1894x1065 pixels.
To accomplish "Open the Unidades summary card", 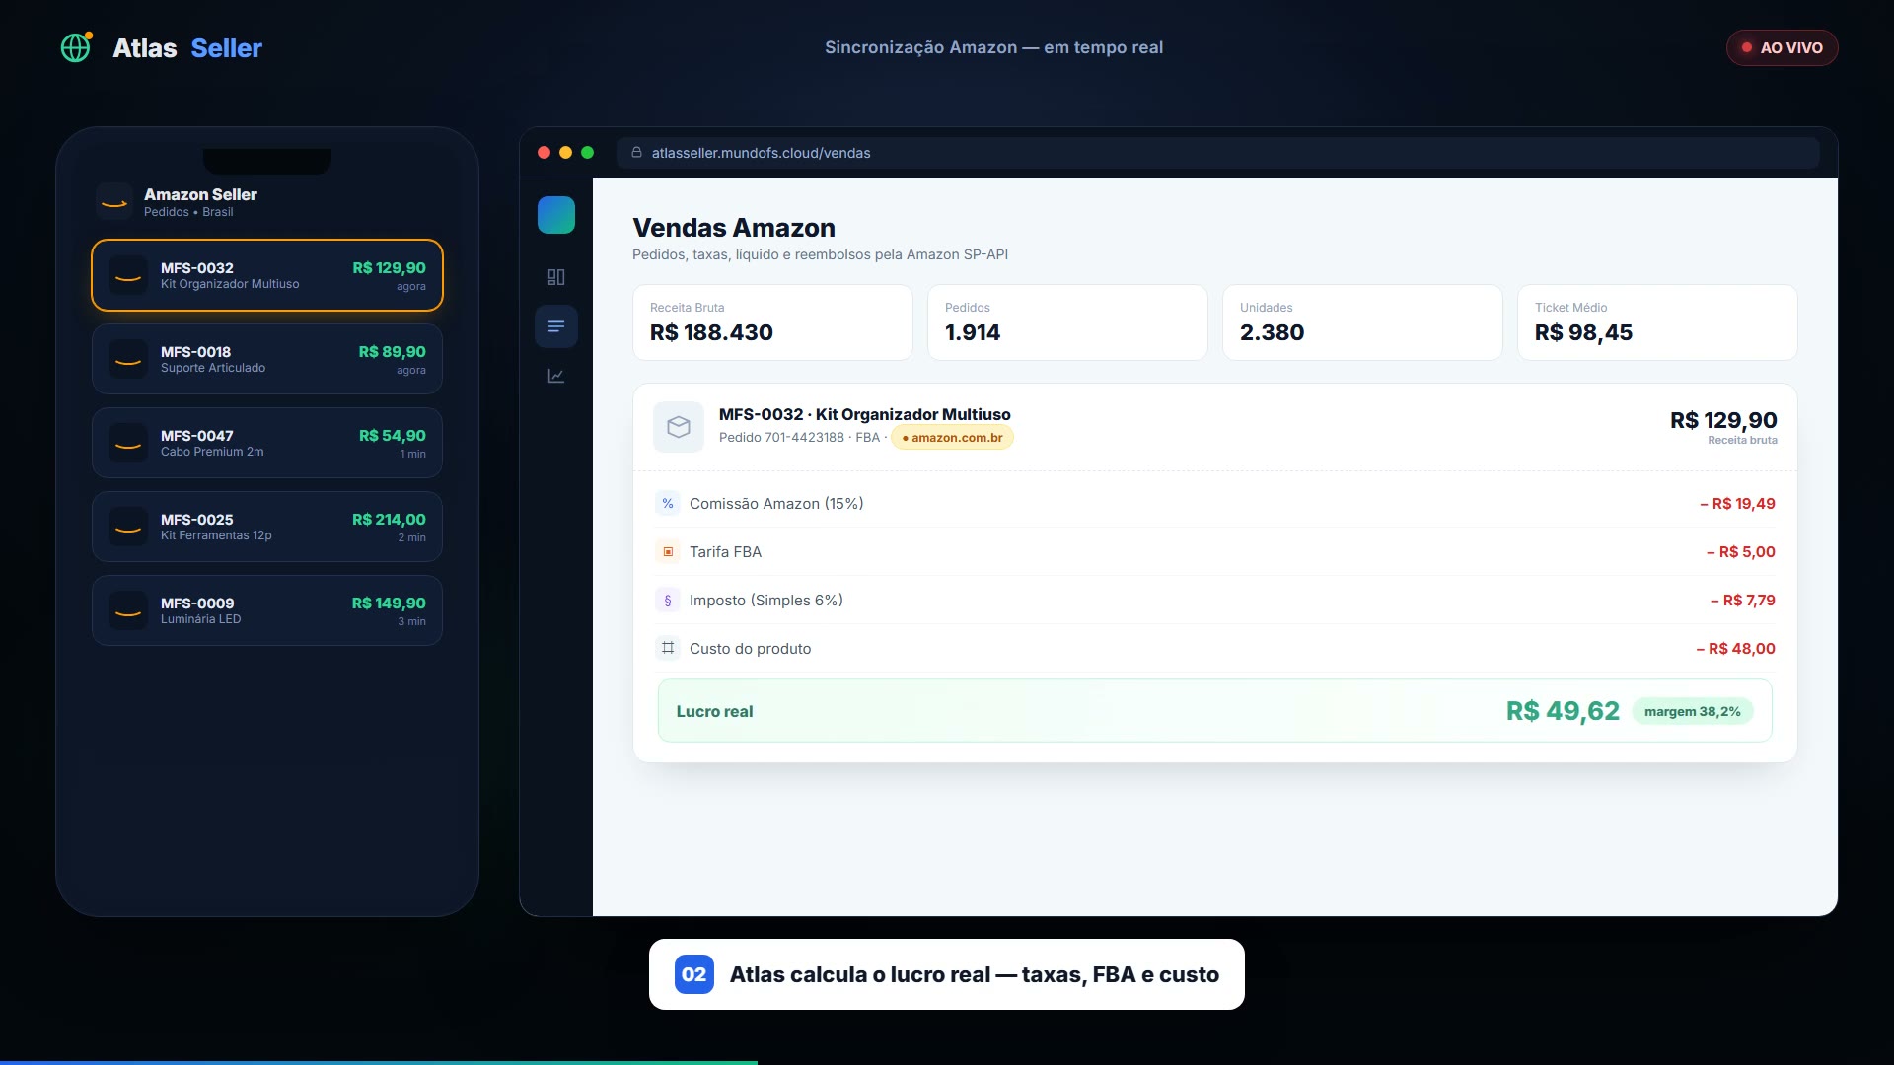I will 1362,322.
